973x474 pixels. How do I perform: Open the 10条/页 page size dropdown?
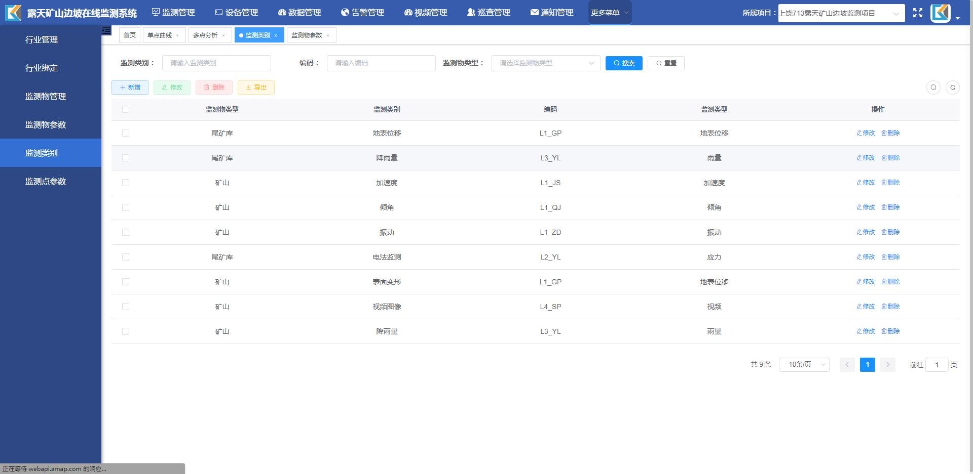(804, 365)
